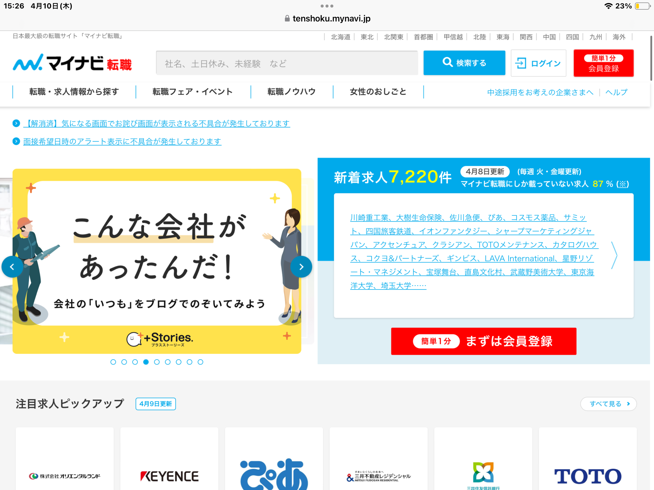This screenshot has width=654, height=490.
Task: Open the 三井住友信託銀行 job card
Action: pos(483,459)
